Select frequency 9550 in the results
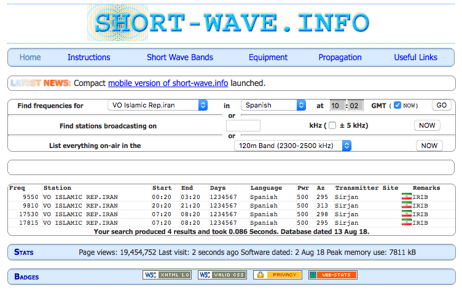 click(x=31, y=197)
